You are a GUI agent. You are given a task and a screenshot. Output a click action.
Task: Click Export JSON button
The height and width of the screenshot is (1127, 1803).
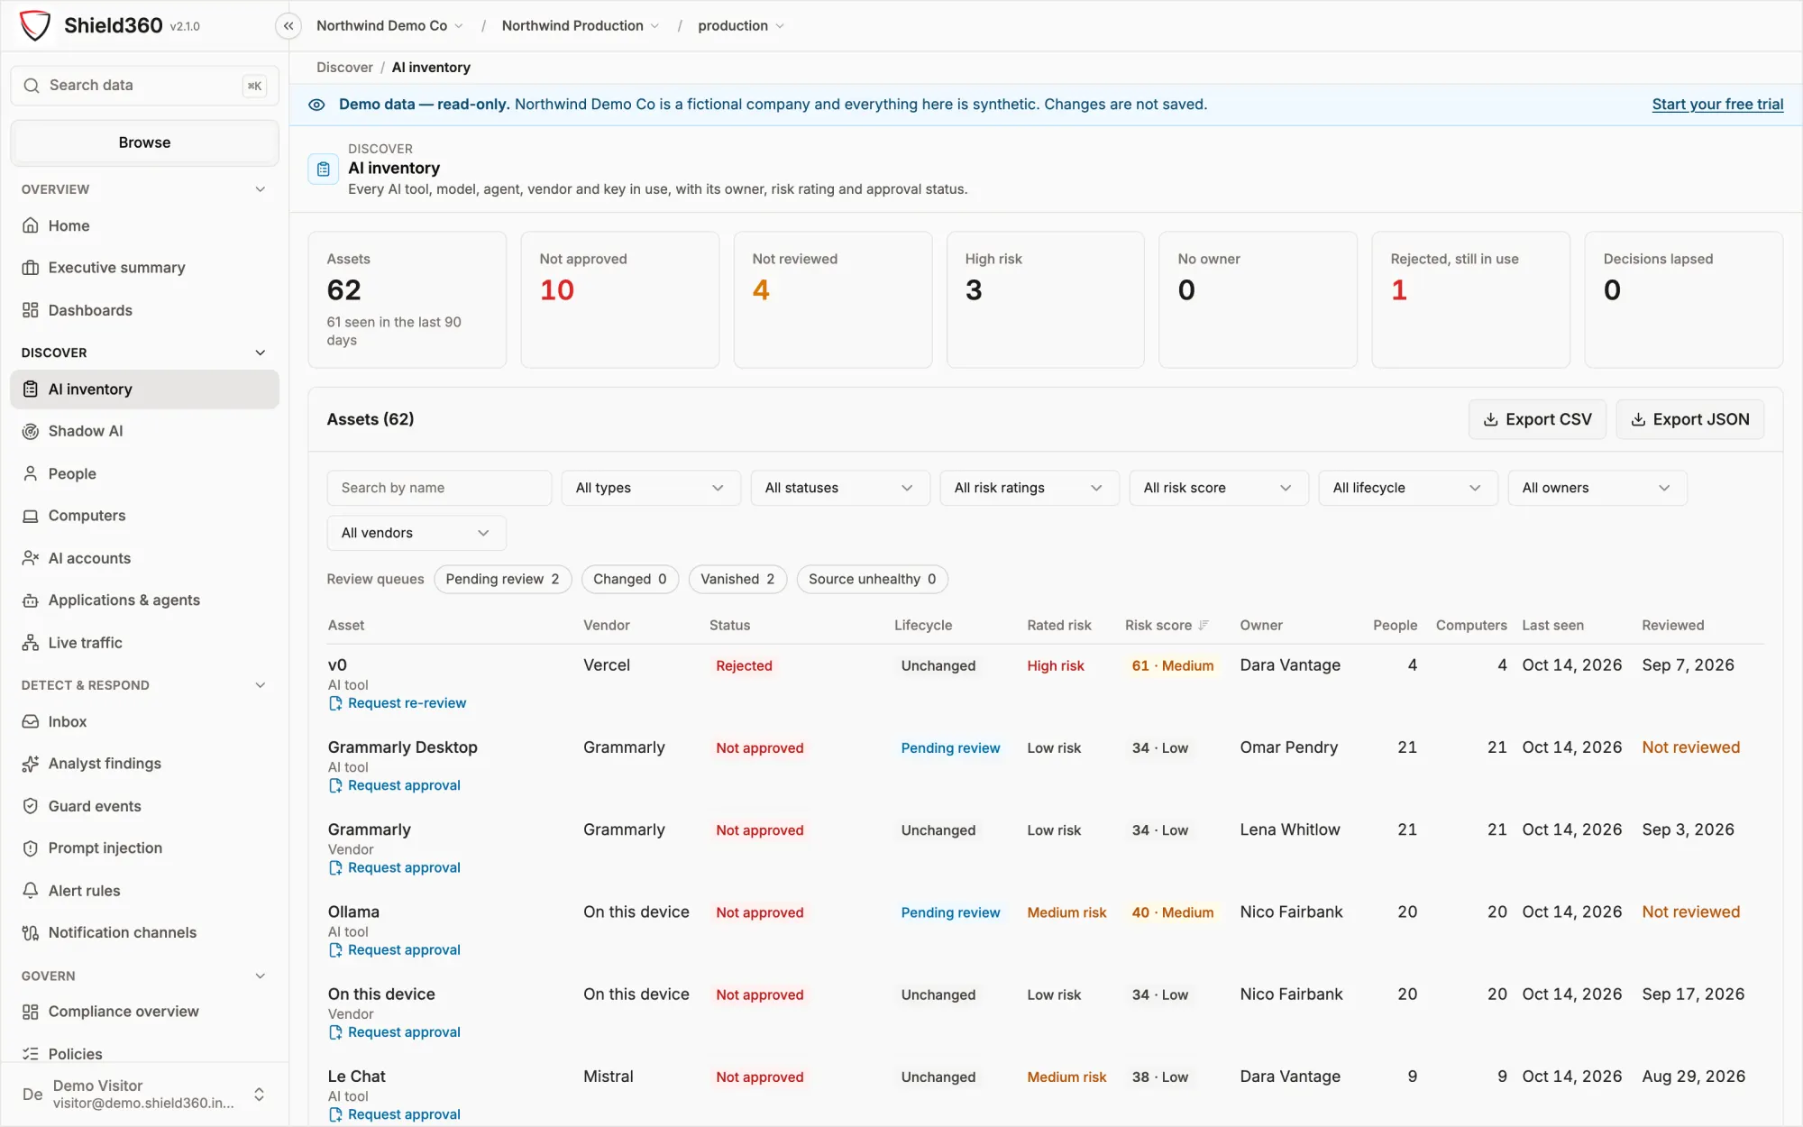[x=1690, y=419]
